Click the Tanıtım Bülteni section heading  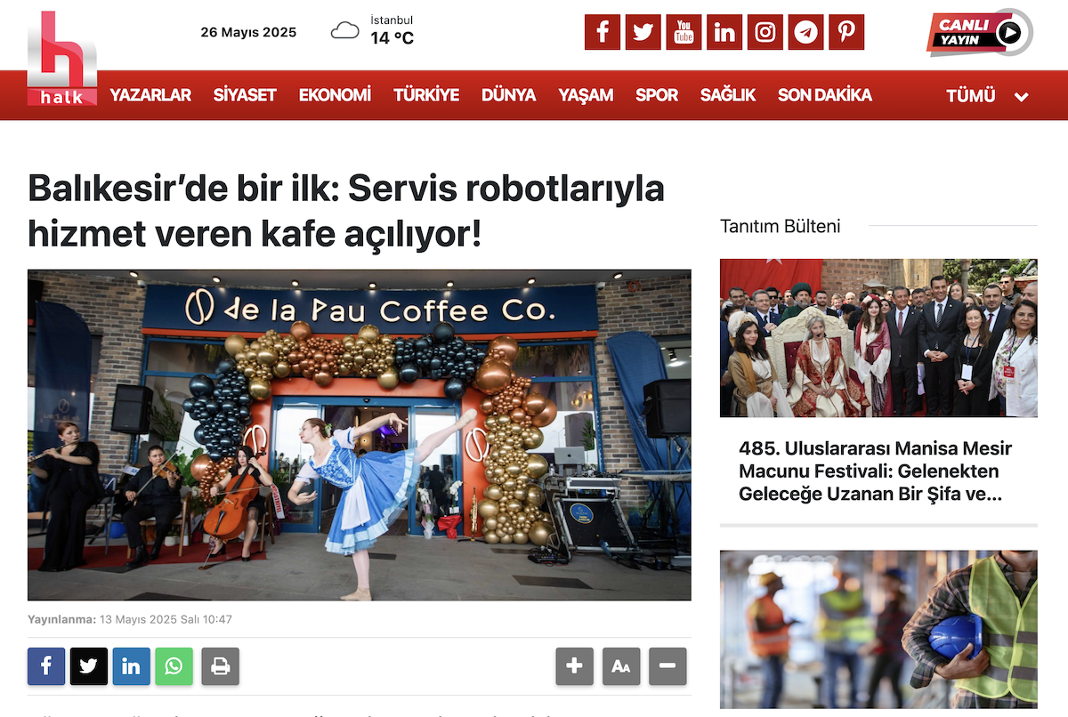pos(781,226)
